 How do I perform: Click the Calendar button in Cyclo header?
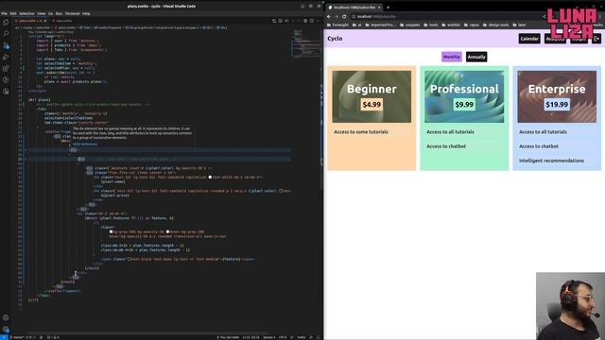pyautogui.click(x=529, y=39)
